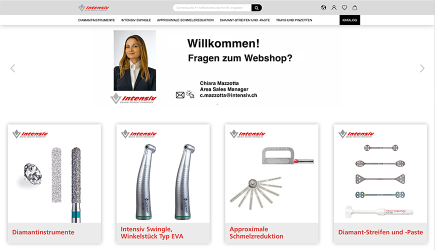The height and width of the screenshot is (250, 435).
Task: Go to previous banner slide arrow
Action: click(13, 68)
